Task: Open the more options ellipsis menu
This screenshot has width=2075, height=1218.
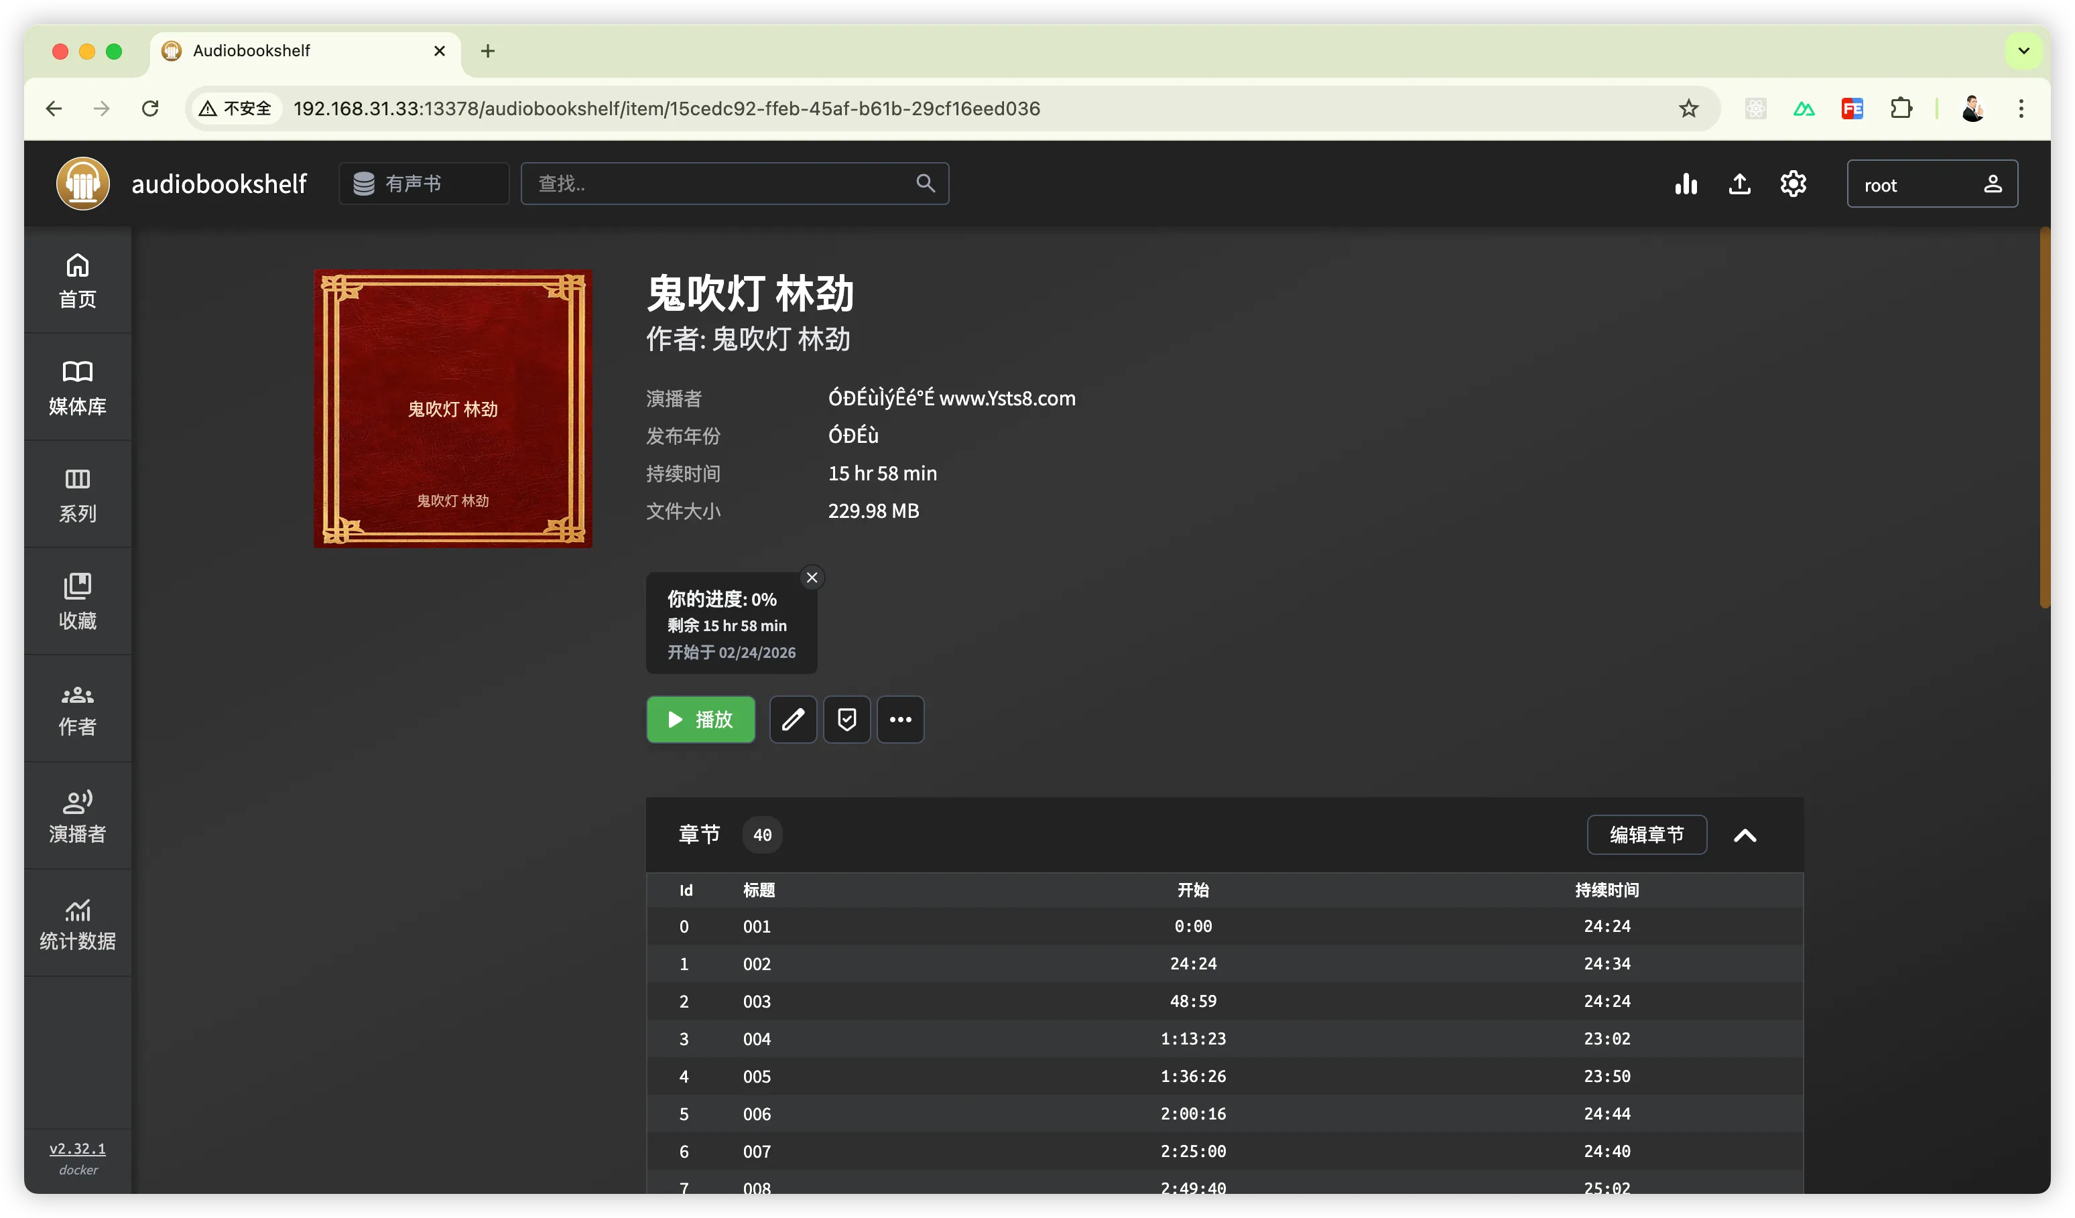Action: (901, 720)
